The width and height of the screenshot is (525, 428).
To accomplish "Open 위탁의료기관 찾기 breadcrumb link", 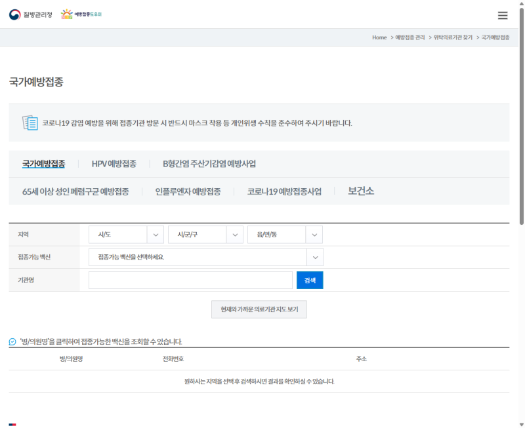I will pyautogui.click(x=453, y=37).
